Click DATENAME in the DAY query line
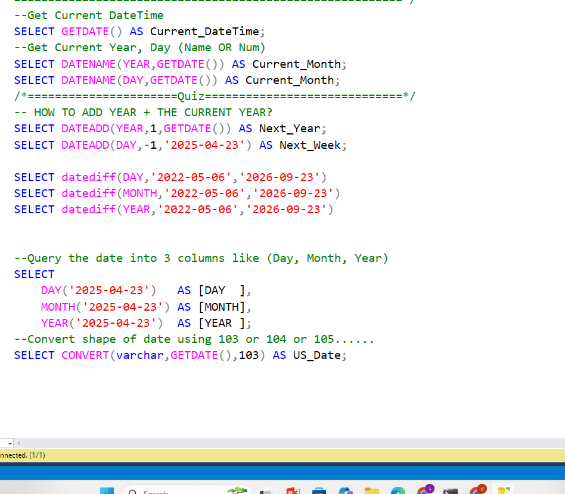 88,80
